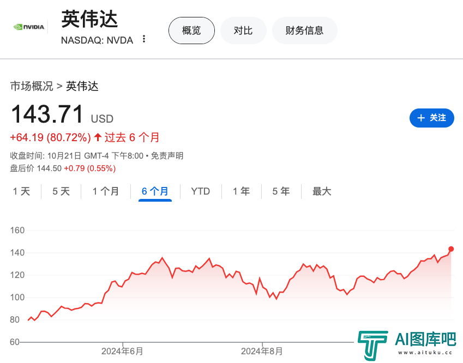Switch chart to 1 个月 range

(x=106, y=191)
